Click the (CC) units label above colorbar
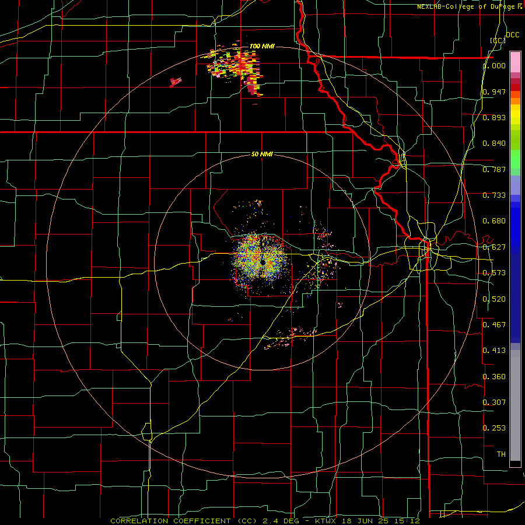 click(x=498, y=40)
